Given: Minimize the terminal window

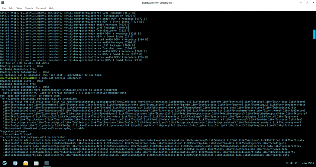Looking at the screenshot, I should coord(301,3).
